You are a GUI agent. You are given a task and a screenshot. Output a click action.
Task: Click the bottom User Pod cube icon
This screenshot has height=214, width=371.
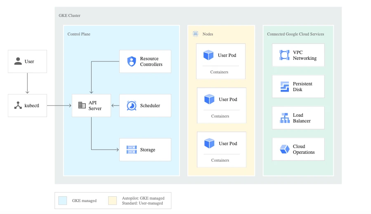[209, 143]
